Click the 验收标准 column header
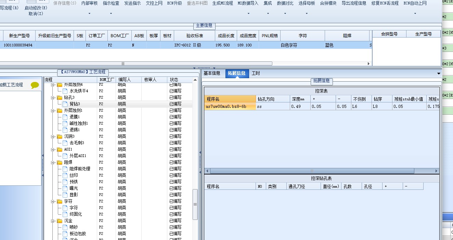This screenshot has width=453, height=240. click(195, 36)
